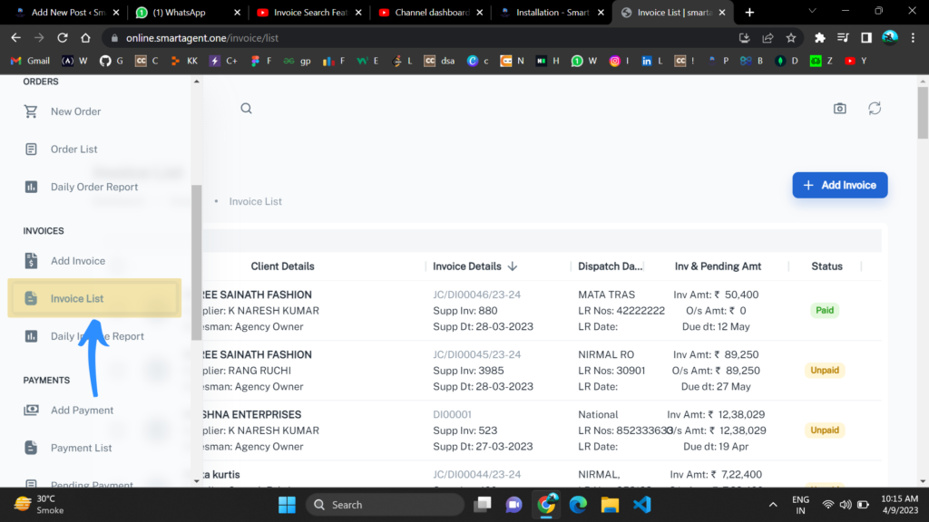Open invoice JC/DI00046/23-24 link

coord(476,295)
